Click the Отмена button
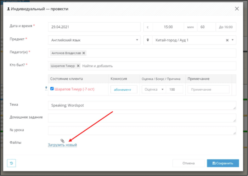 188,163
